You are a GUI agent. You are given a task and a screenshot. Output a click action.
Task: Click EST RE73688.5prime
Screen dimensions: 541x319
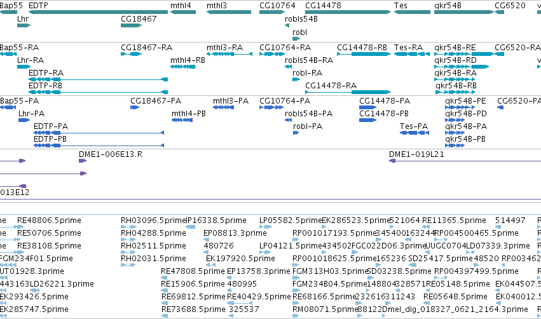[x=165, y=316]
